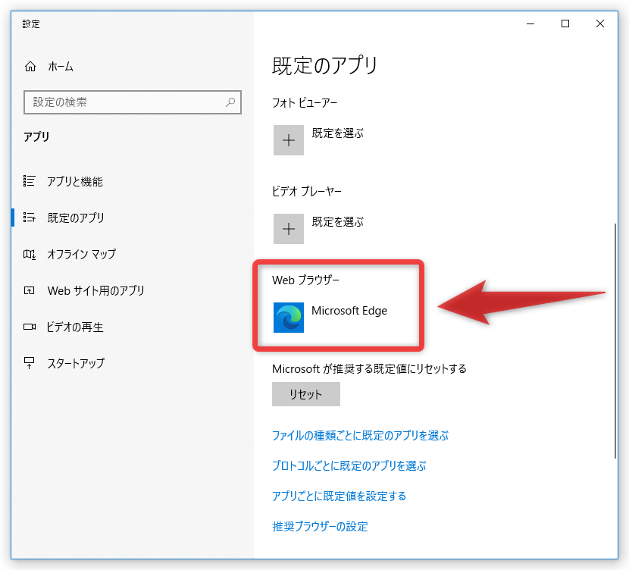
Task: Click the Microsoft が推奨する既定値にリセットする text
Action: pos(369,368)
